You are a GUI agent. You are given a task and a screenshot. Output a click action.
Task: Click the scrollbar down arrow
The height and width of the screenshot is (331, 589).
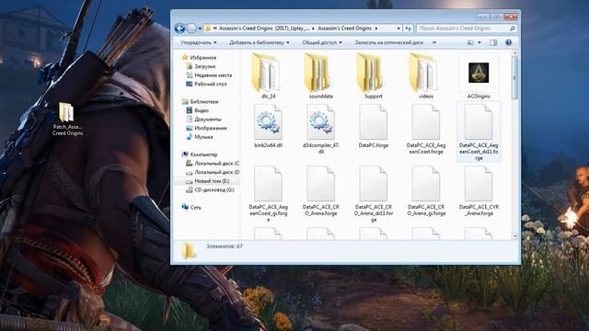[514, 236]
